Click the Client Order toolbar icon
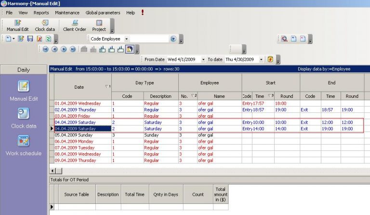Screen dimensions: 370x215 tap(75, 23)
